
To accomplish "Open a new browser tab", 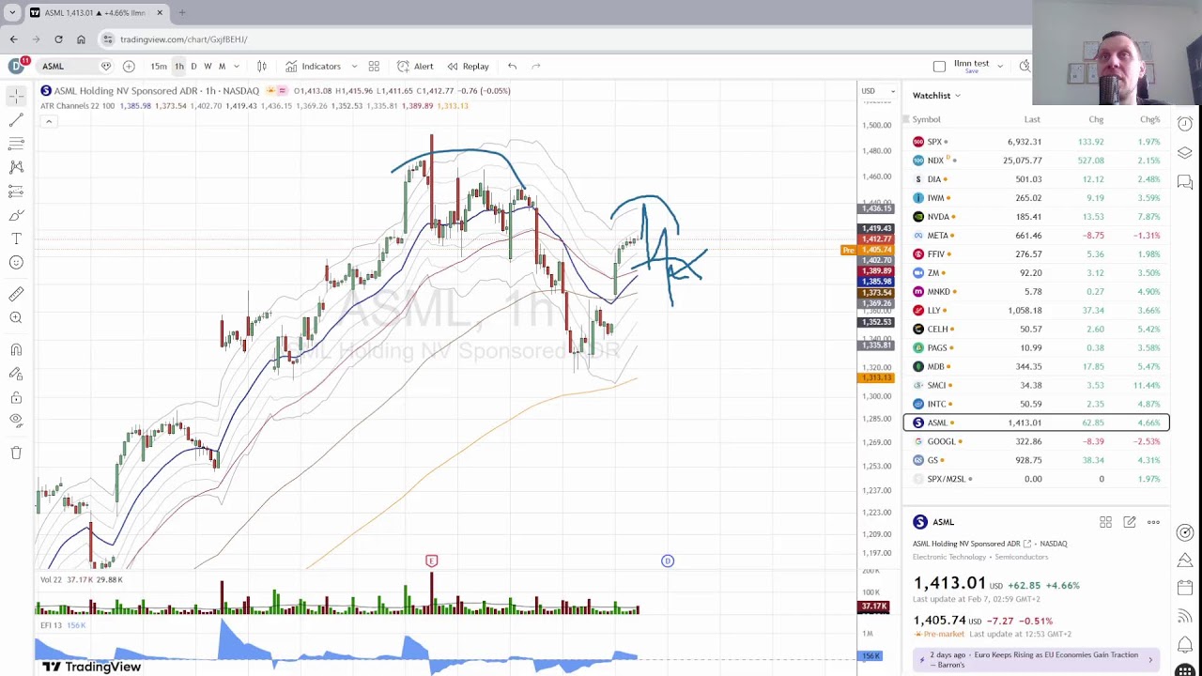I will (x=182, y=12).
